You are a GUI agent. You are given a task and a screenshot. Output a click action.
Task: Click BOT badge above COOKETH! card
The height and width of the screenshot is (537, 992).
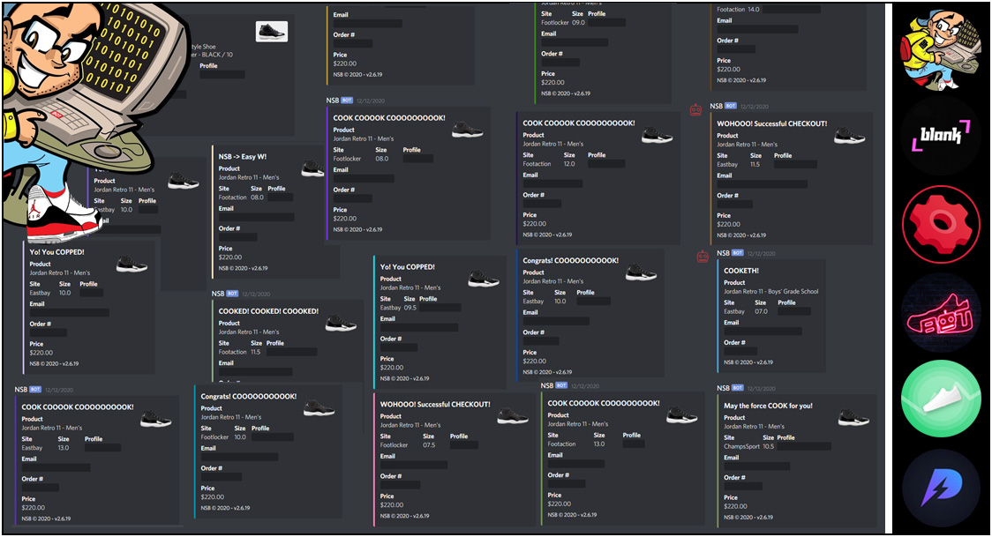(x=738, y=253)
